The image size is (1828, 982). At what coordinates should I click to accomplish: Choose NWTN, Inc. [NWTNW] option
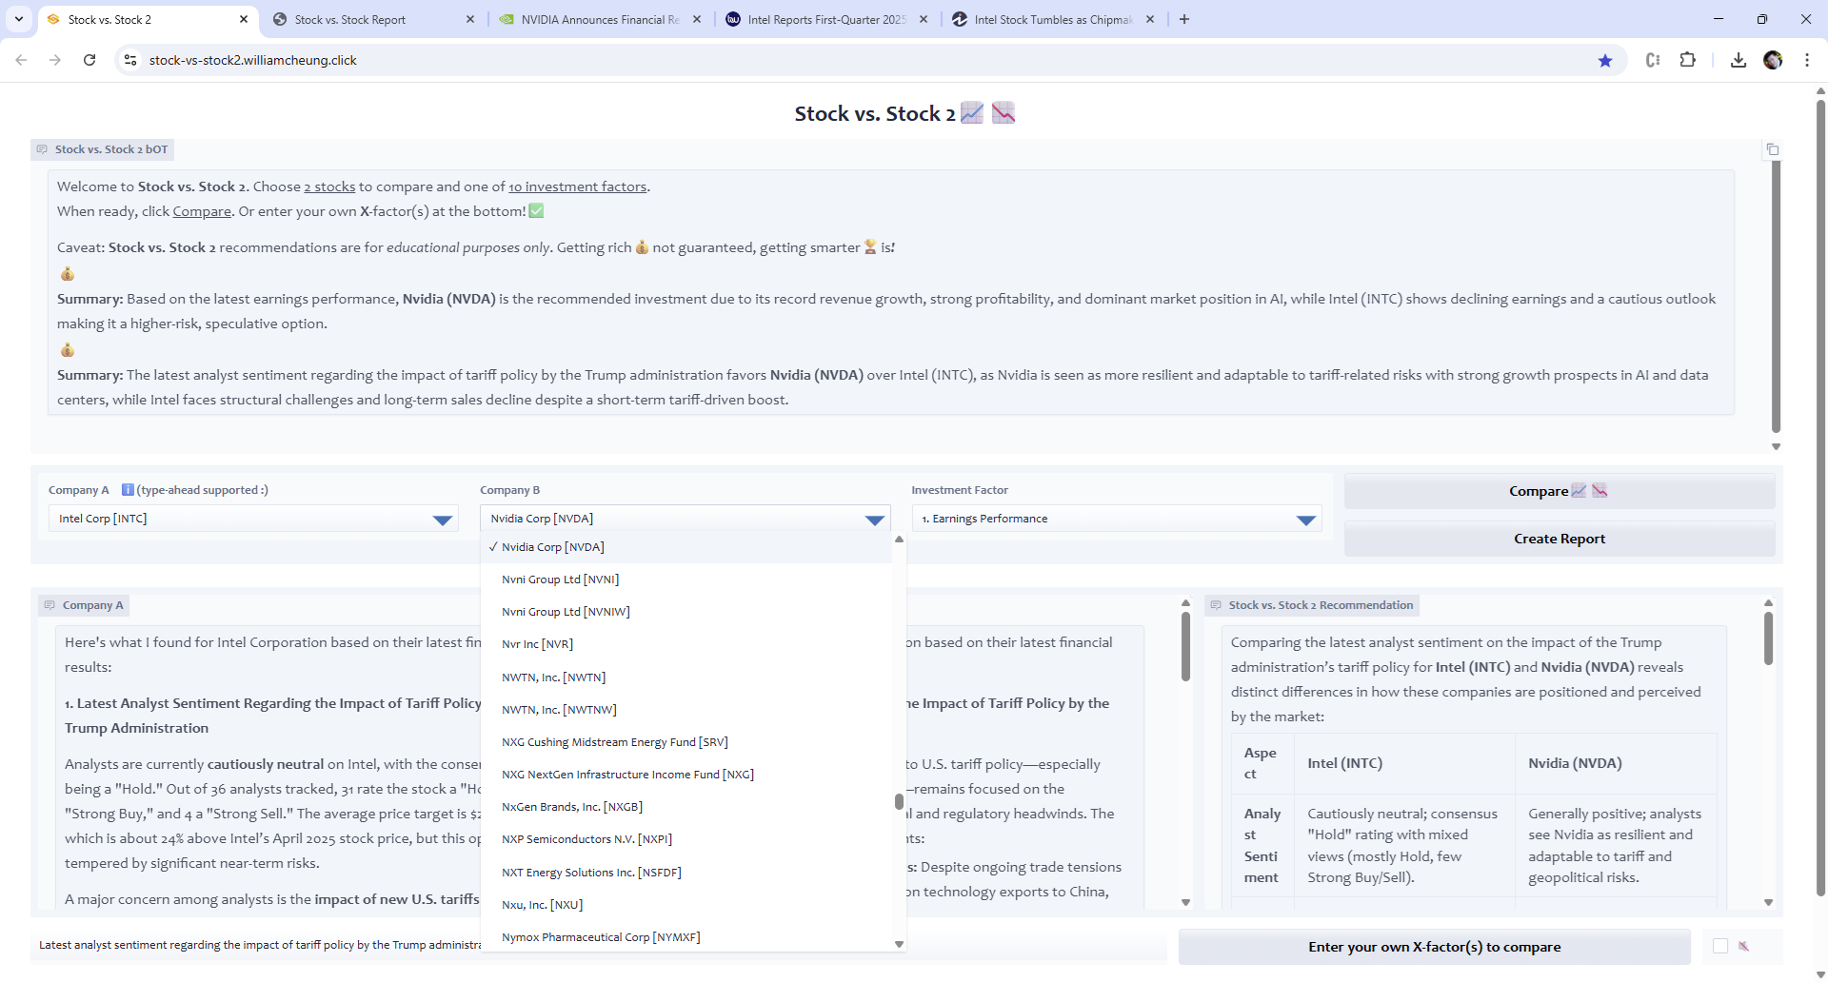tap(685, 710)
